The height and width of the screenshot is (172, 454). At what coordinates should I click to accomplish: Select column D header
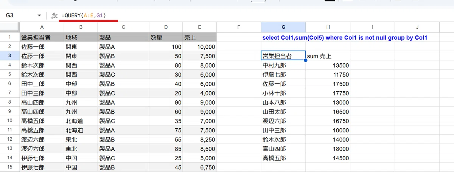(x=166, y=27)
